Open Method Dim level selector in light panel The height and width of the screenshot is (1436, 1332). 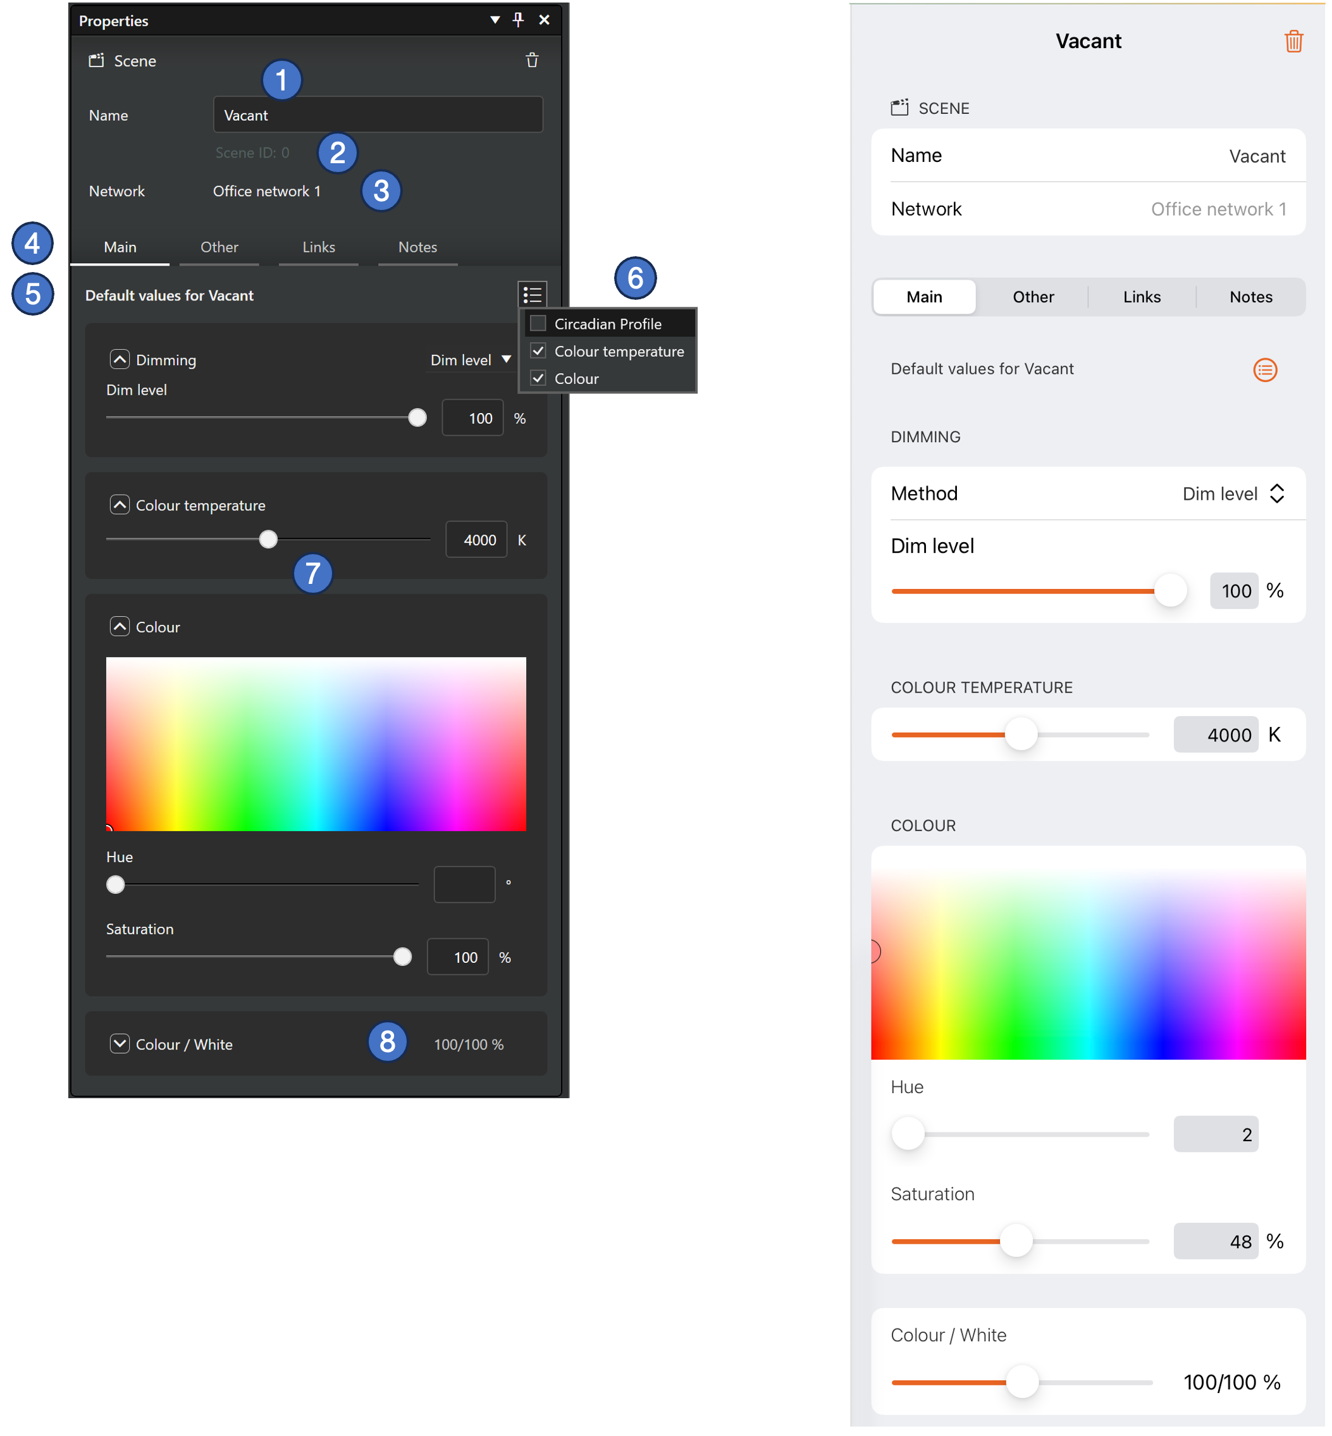(x=1233, y=493)
